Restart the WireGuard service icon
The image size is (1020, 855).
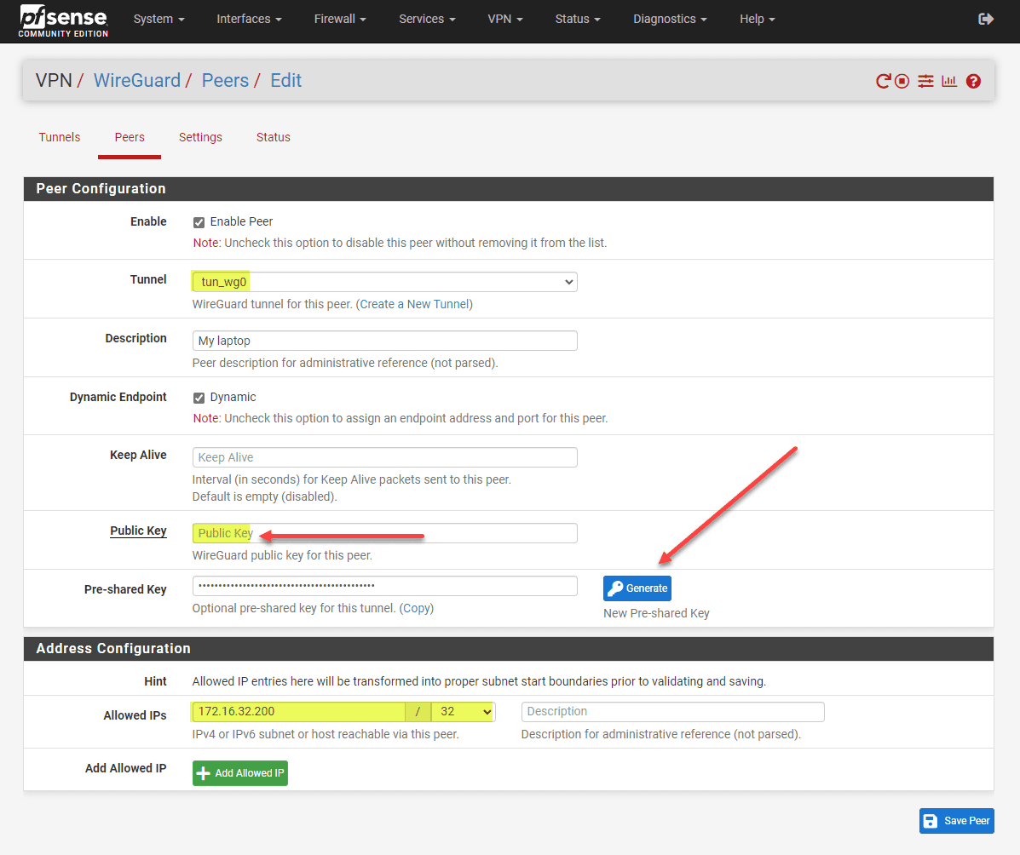[x=883, y=81]
